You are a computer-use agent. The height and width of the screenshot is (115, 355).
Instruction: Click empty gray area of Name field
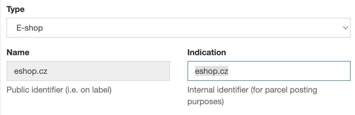109,71
